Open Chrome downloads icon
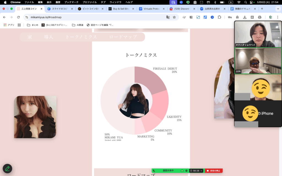This screenshot has width=282, height=176. [245, 17]
